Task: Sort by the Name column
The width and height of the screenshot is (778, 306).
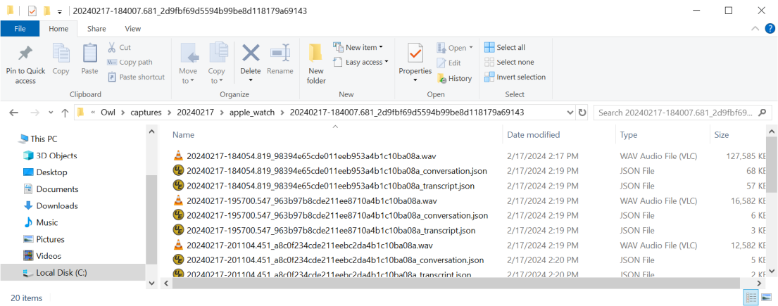Action: [183, 135]
